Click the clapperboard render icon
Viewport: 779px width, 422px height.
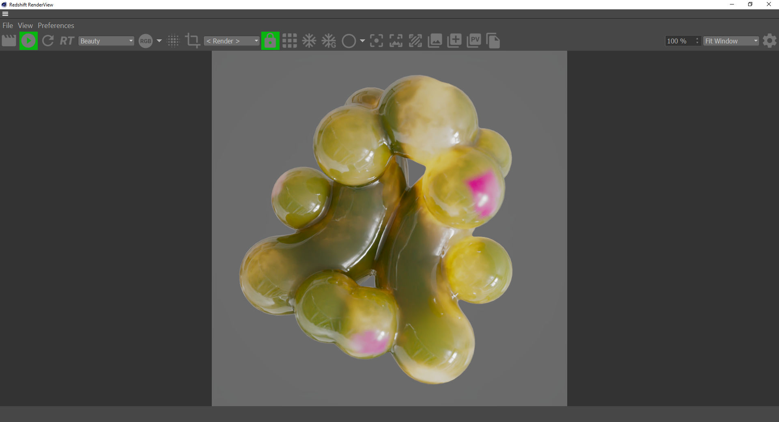pyautogui.click(x=9, y=41)
